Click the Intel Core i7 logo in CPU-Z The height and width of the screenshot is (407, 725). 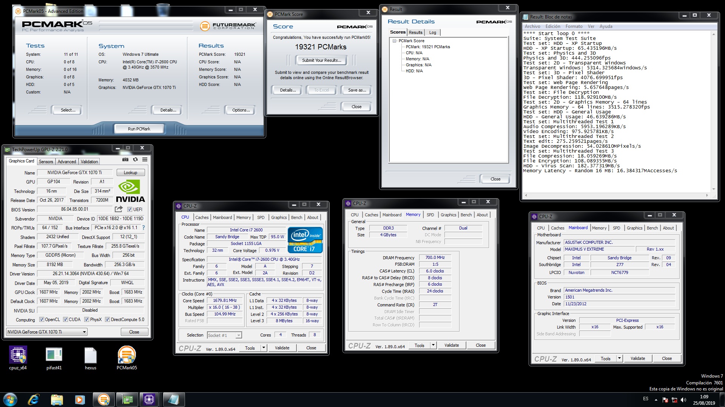[x=305, y=240]
